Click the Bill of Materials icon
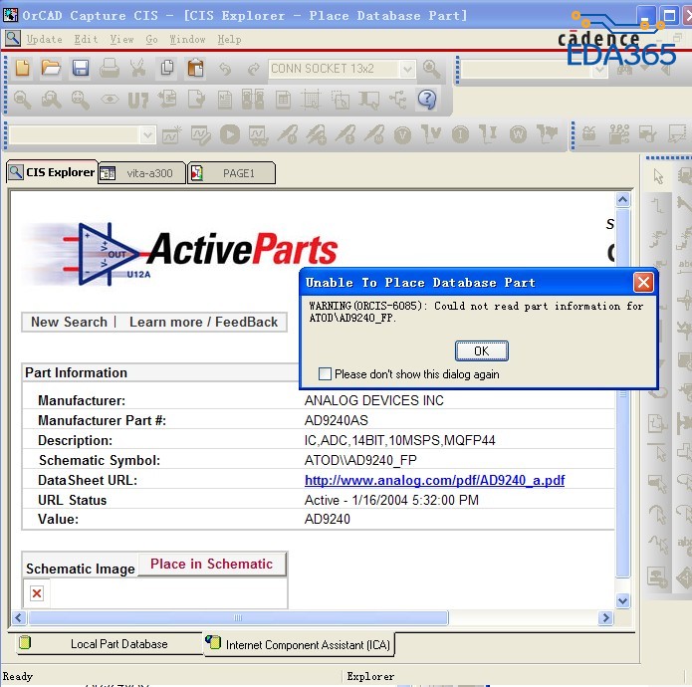 tap(283, 100)
